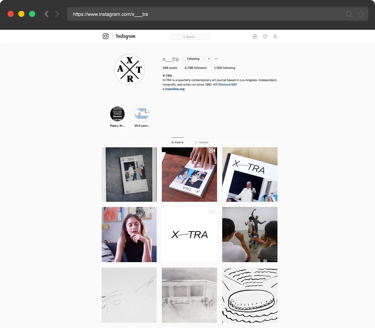Open the faint pencil sketch post with arrow

click(129, 295)
